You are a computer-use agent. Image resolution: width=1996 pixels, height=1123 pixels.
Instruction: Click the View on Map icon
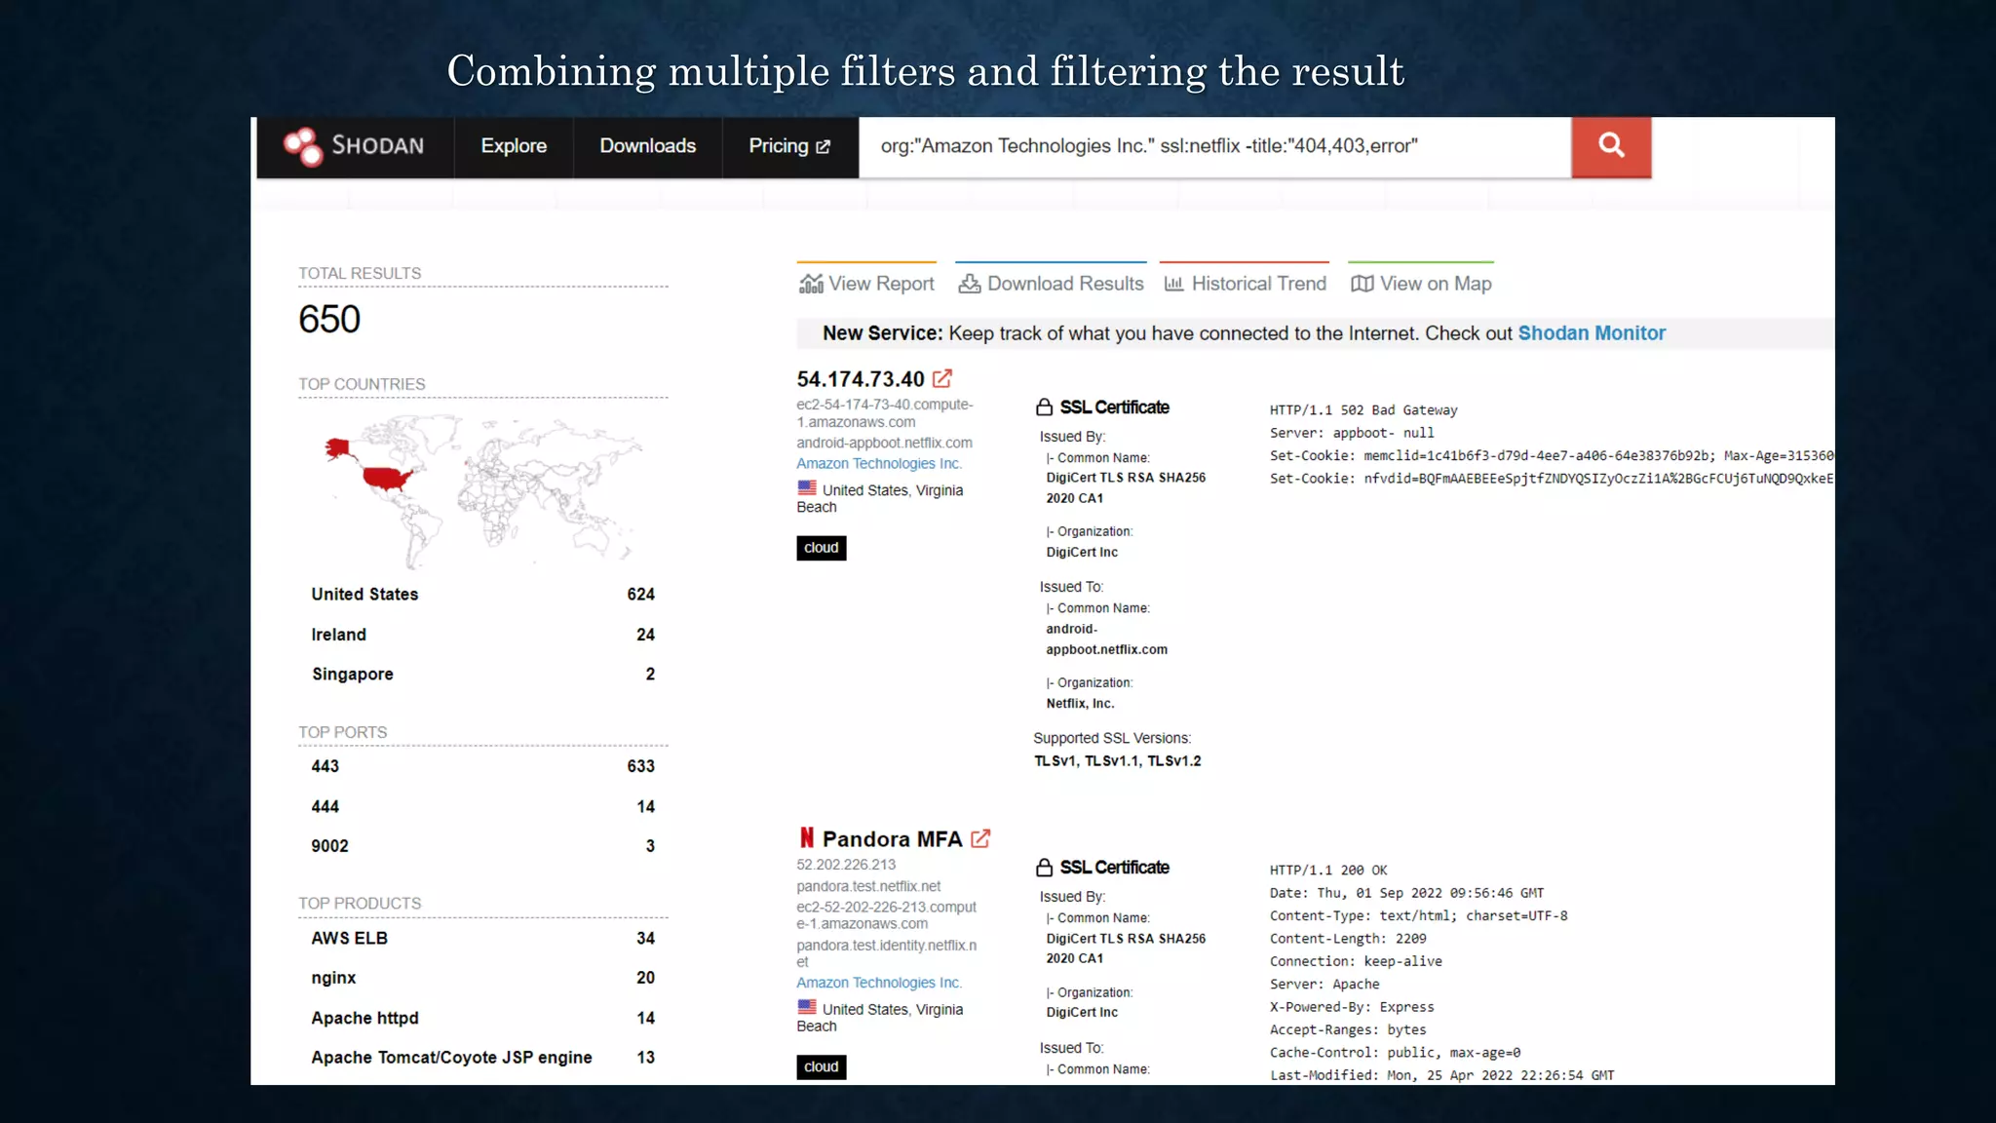click(x=1363, y=284)
